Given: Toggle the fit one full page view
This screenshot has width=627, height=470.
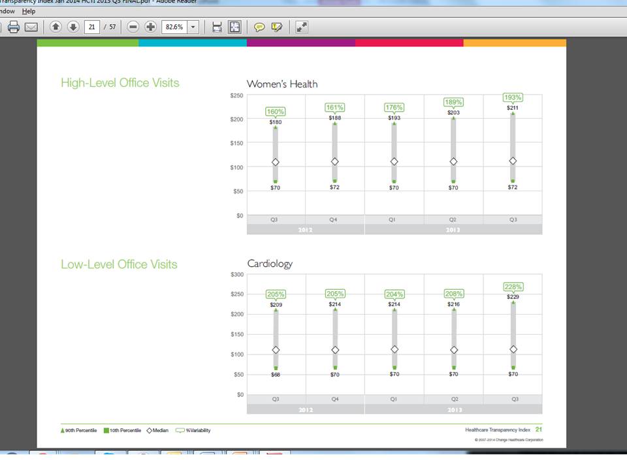Looking at the screenshot, I should [x=234, y=27].
